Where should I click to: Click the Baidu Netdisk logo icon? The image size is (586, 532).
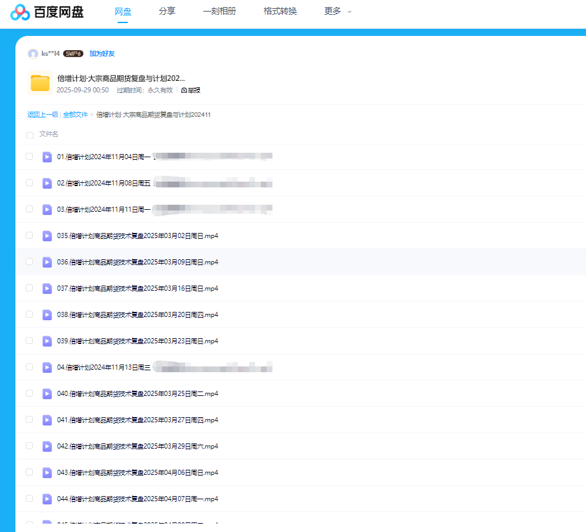[x=20, y=12]
